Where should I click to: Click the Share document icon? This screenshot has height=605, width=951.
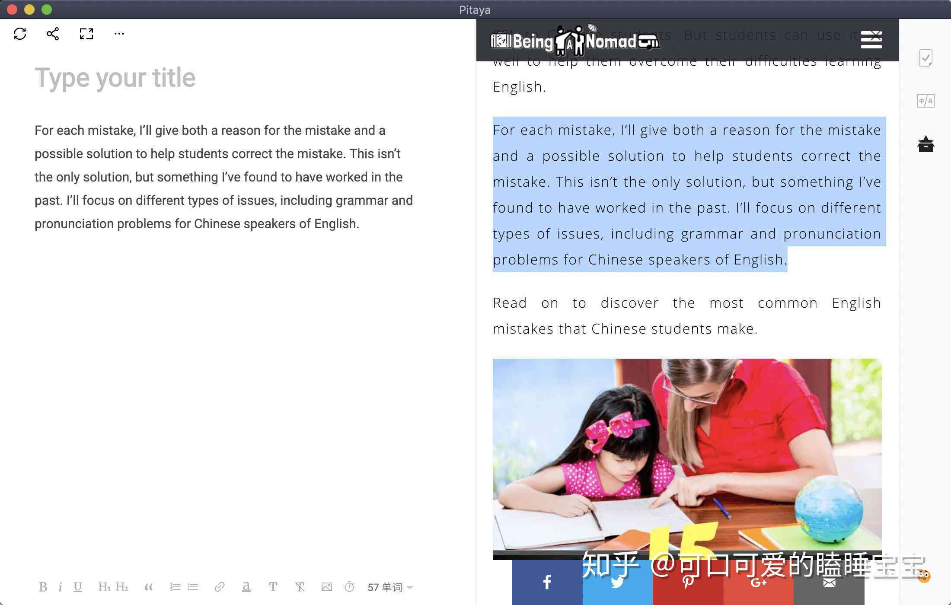pyautogui.click(x=53, y=33)
